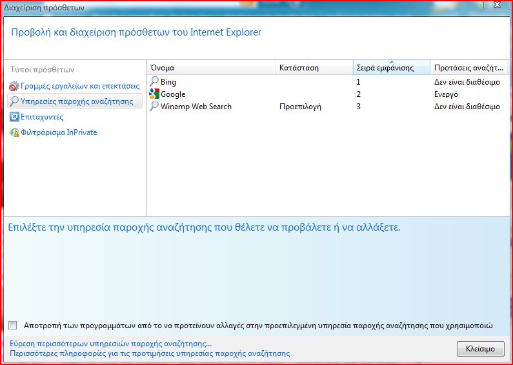Open more information about search provider preferences link
513x365 pixels.
coord(150,353)
